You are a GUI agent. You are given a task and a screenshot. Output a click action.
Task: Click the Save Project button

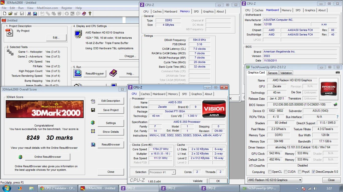(111, 110)
